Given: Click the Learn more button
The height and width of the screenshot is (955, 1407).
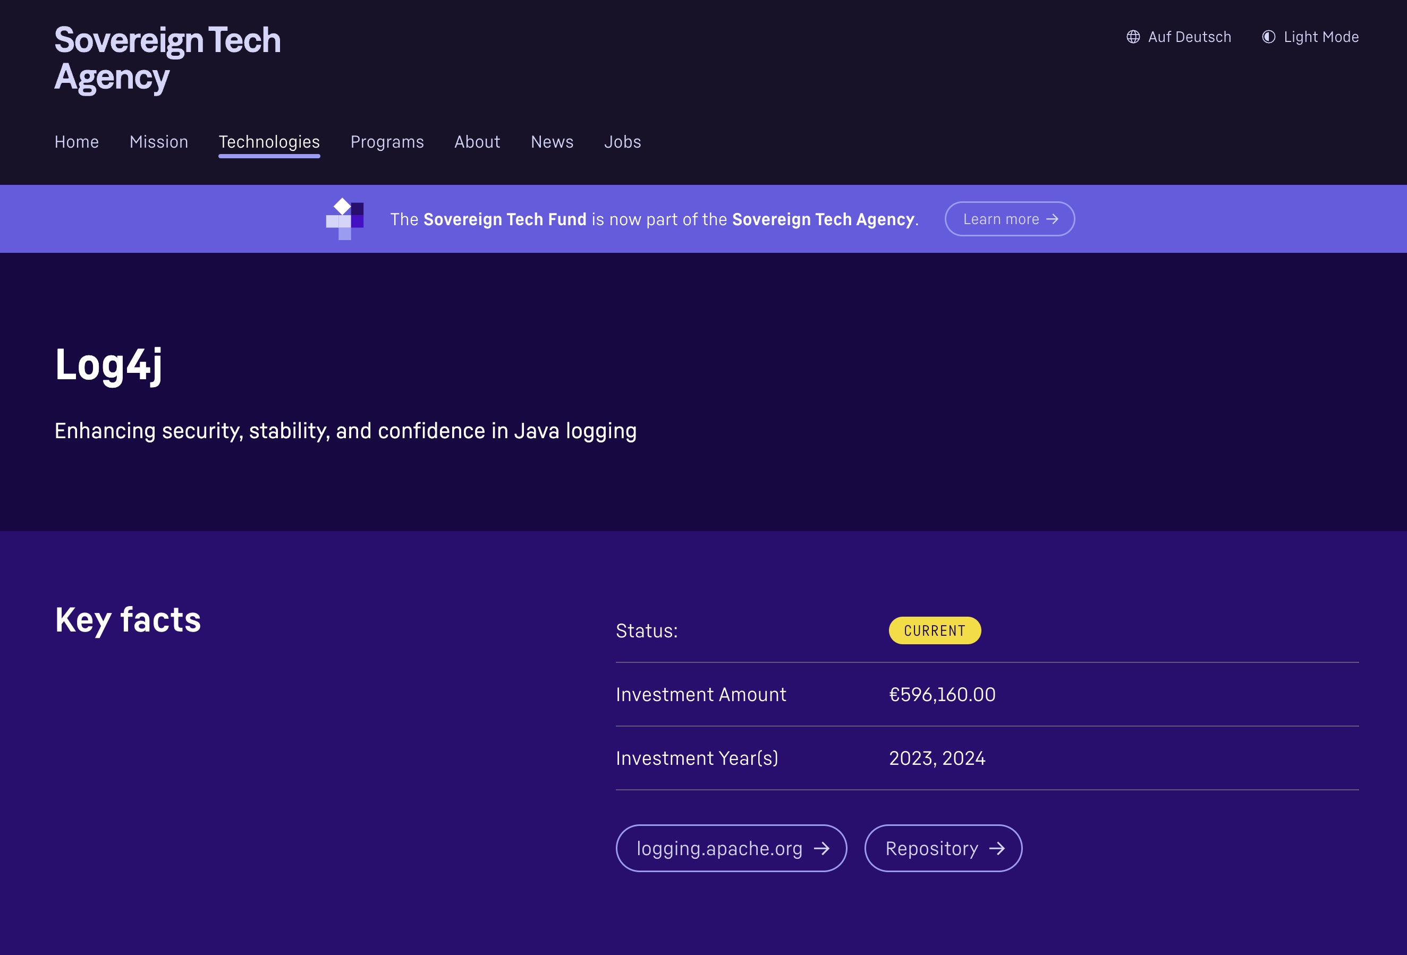Looking at the screenshot, I should pyautogui.click(x=1009, y=219).
